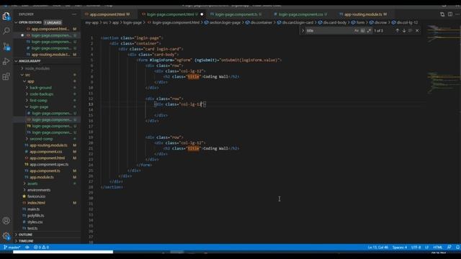The image size is (461, 259).
Task: Expand the code-backups folder
Action: [x=42, y=94]
